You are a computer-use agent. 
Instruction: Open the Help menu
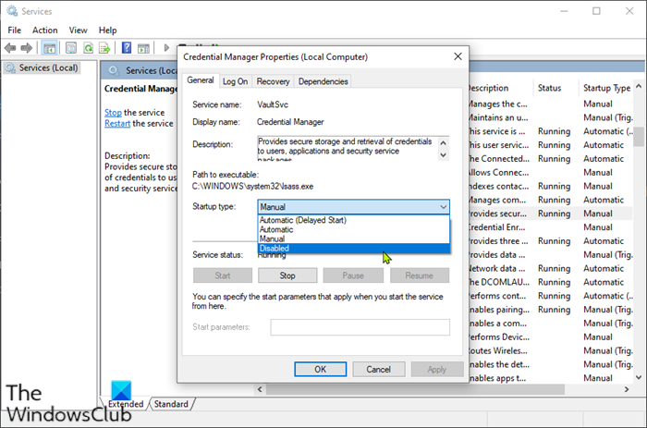tap(108, 31)
